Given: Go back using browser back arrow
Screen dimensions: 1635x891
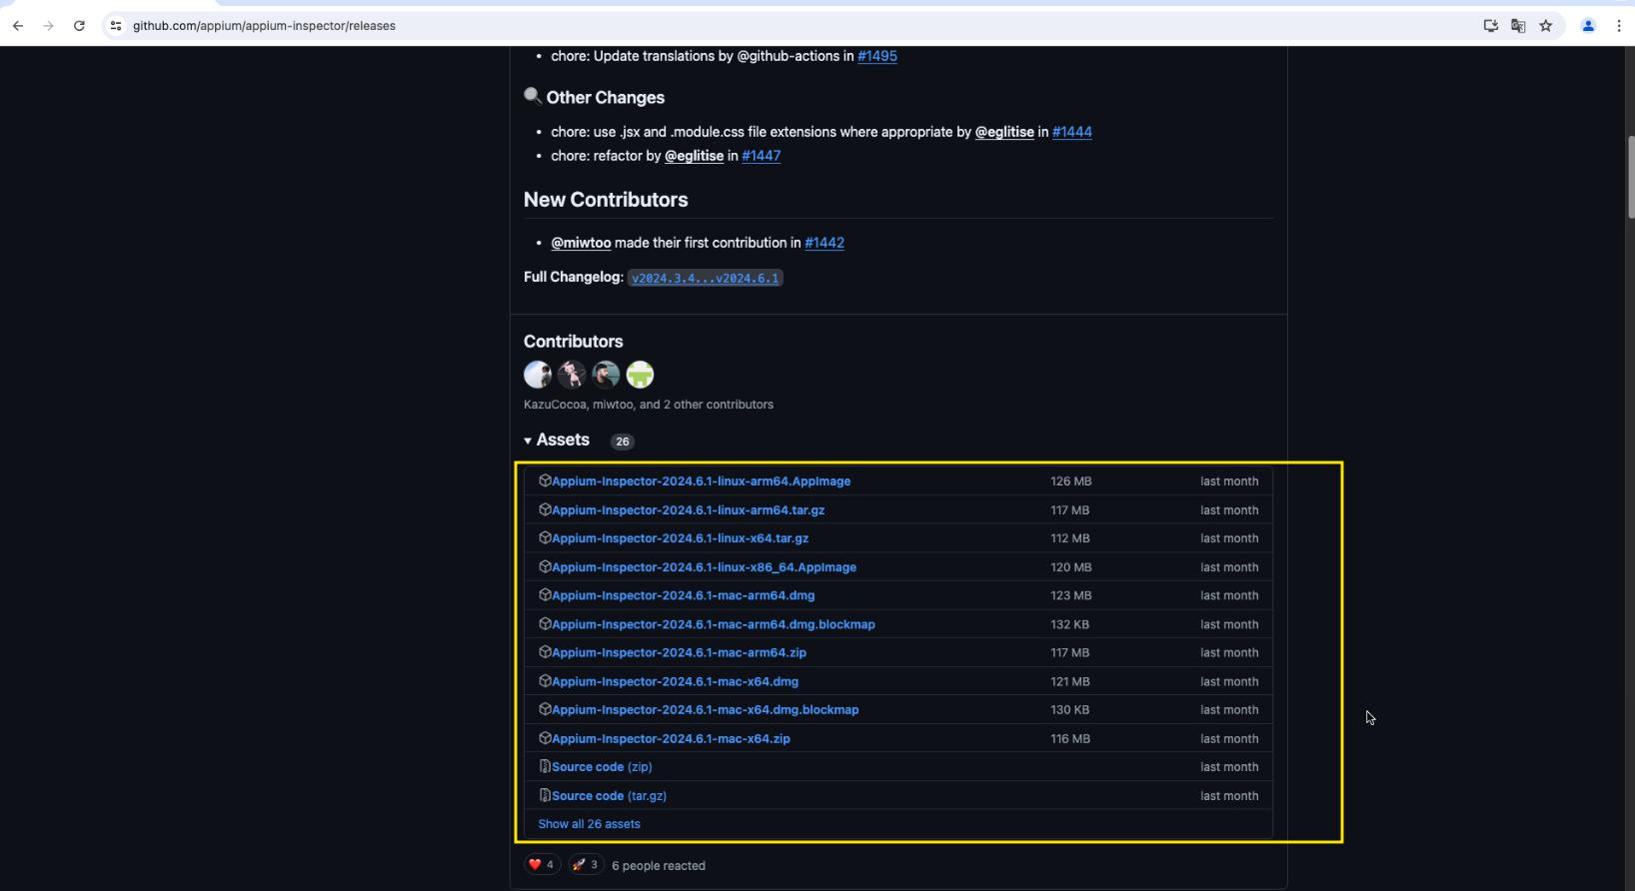Looking at the screenshot, I should [18, 26].
